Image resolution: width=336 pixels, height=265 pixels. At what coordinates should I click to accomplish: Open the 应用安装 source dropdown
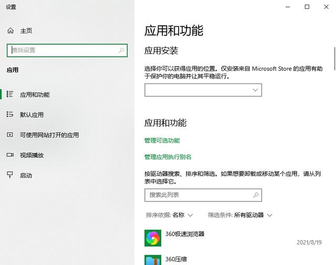coord(203,90)
